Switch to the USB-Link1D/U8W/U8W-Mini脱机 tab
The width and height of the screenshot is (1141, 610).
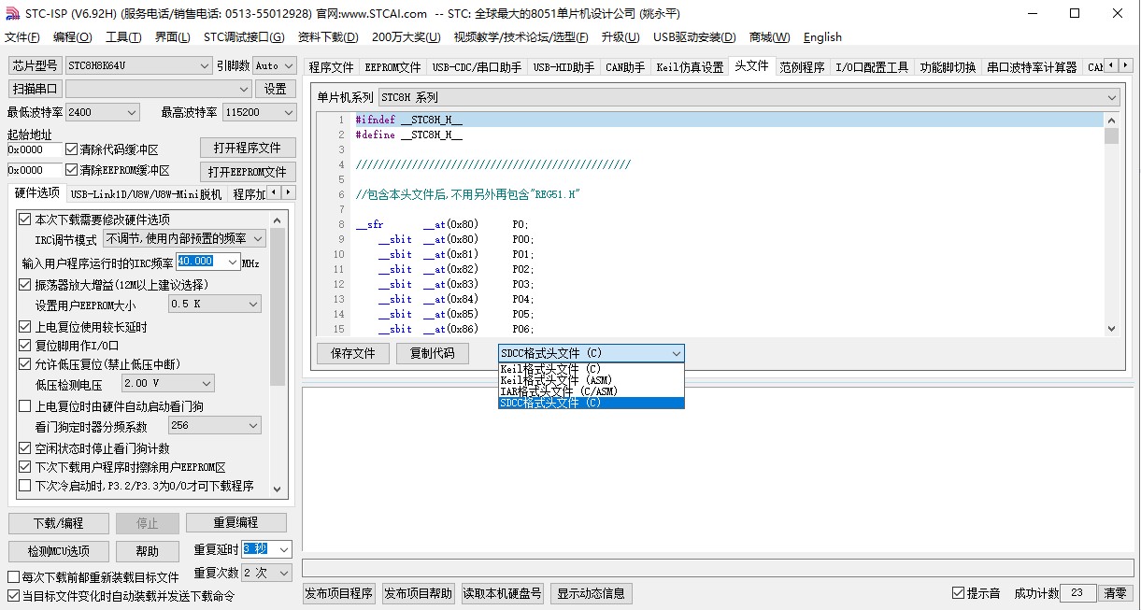pos(146,194)
